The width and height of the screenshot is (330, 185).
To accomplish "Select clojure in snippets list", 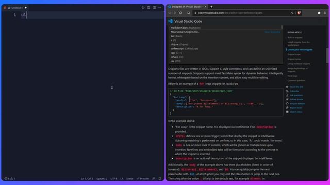I will pos(225,45).
